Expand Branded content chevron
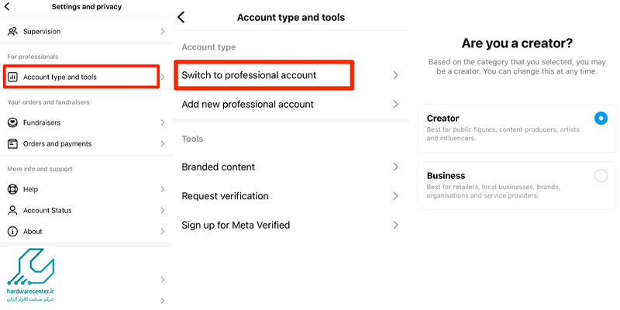Screen dimensions: 620x310 [x=395, y=167]
